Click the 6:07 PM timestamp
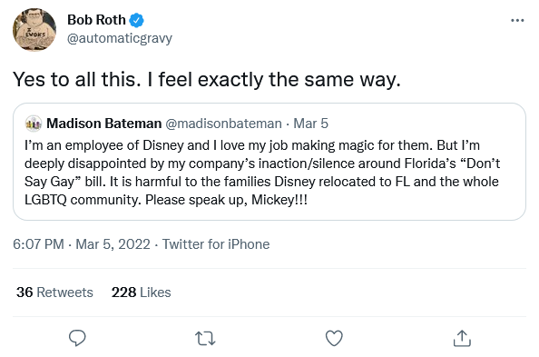 (38, 244)
